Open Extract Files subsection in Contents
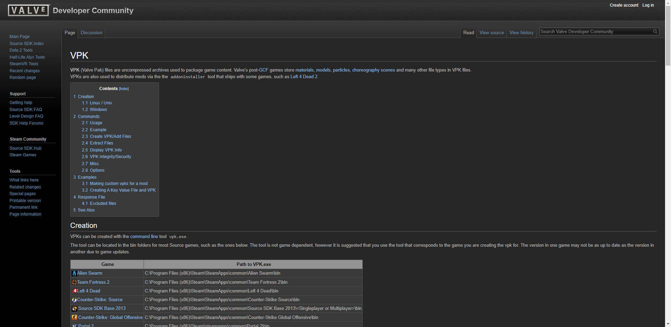Screen dimensions: 671x327 (101, 143)
